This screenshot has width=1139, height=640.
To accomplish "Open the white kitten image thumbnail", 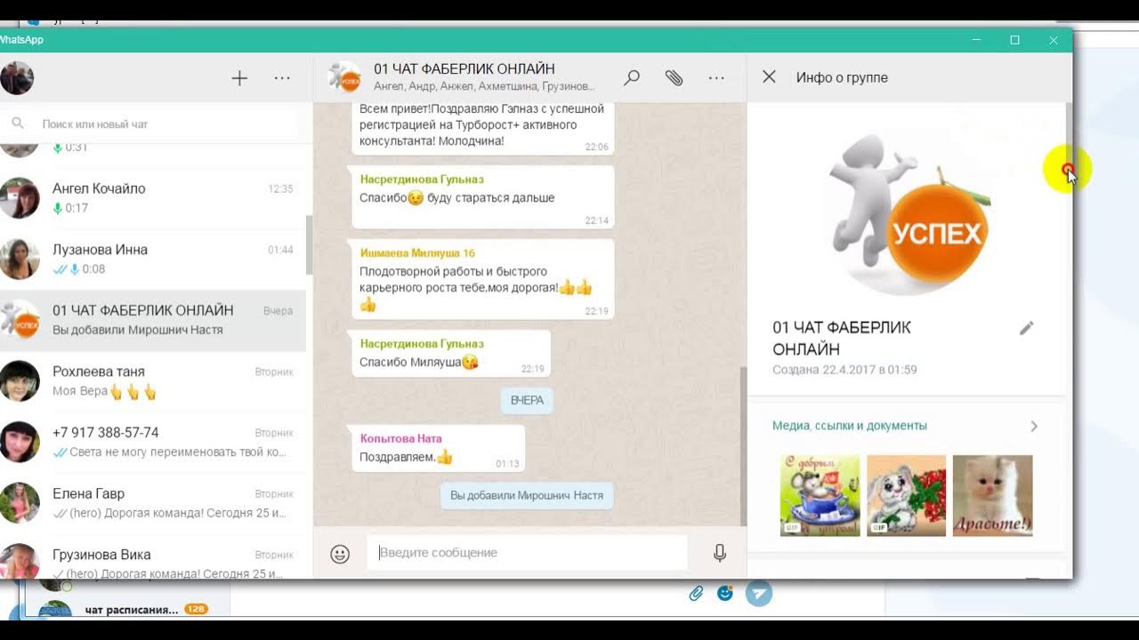I will 993,495.
